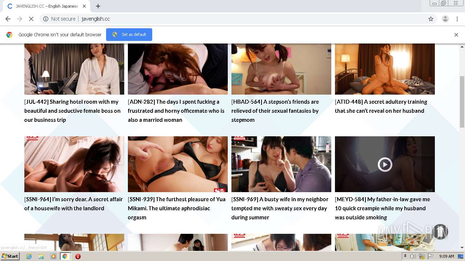Screen dimensions: 465x261
Task: Open the [JUL-442] title link
Action: coord(73,111)
